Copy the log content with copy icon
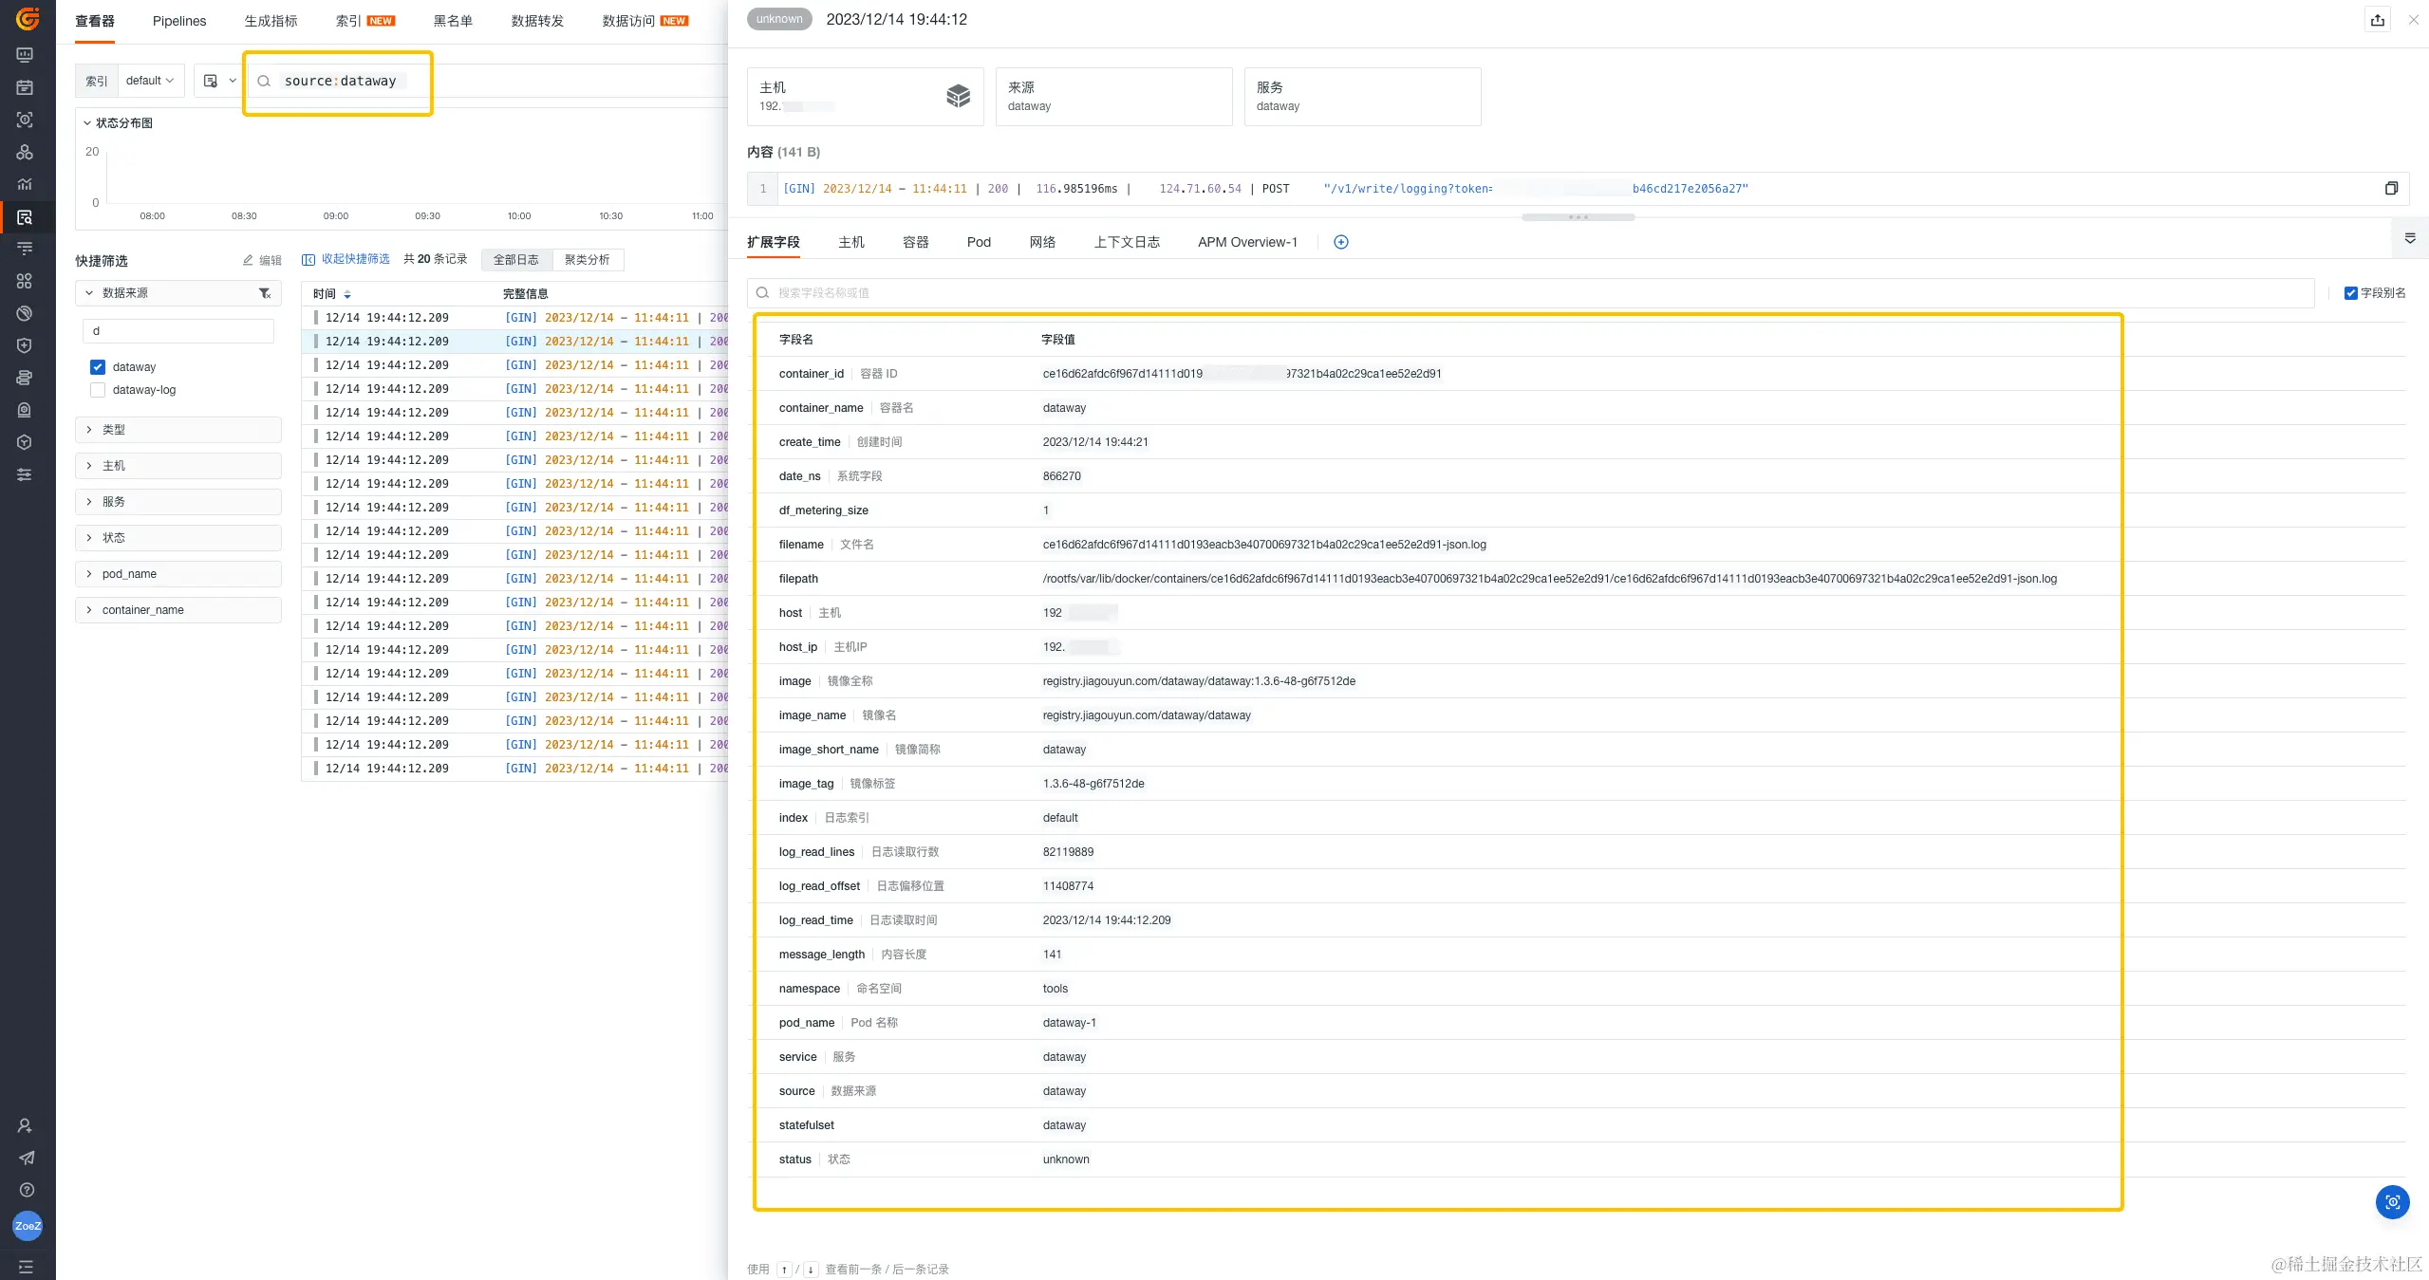Viewport: 2429px width, 1280px height. click(2391, 189)
